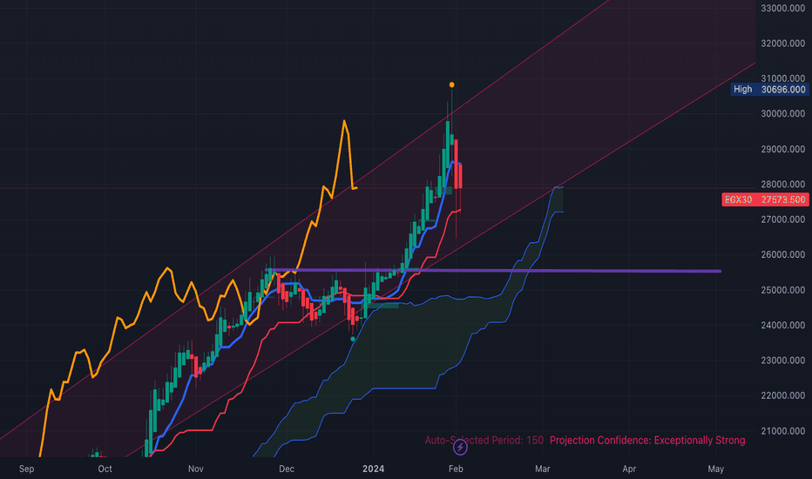
Task: Click the Apr label on time axis
Action: (629, 469)
